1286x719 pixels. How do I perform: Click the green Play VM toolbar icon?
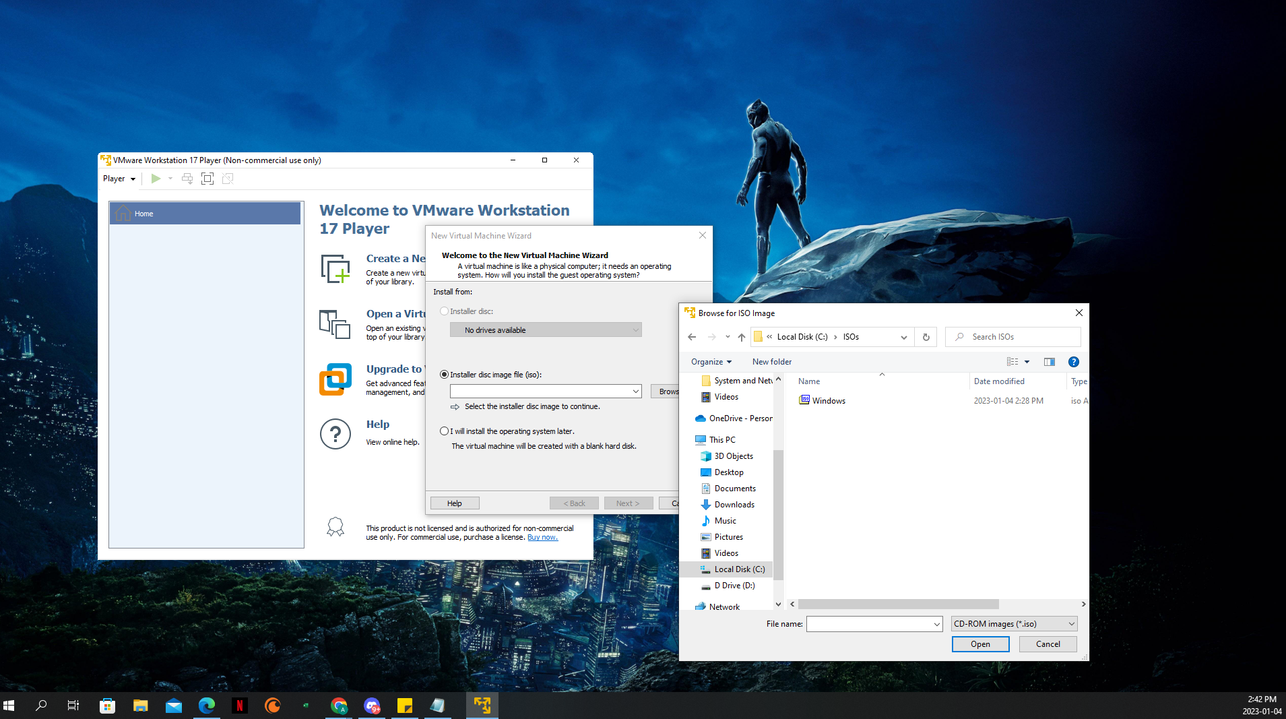coord(156,179)
